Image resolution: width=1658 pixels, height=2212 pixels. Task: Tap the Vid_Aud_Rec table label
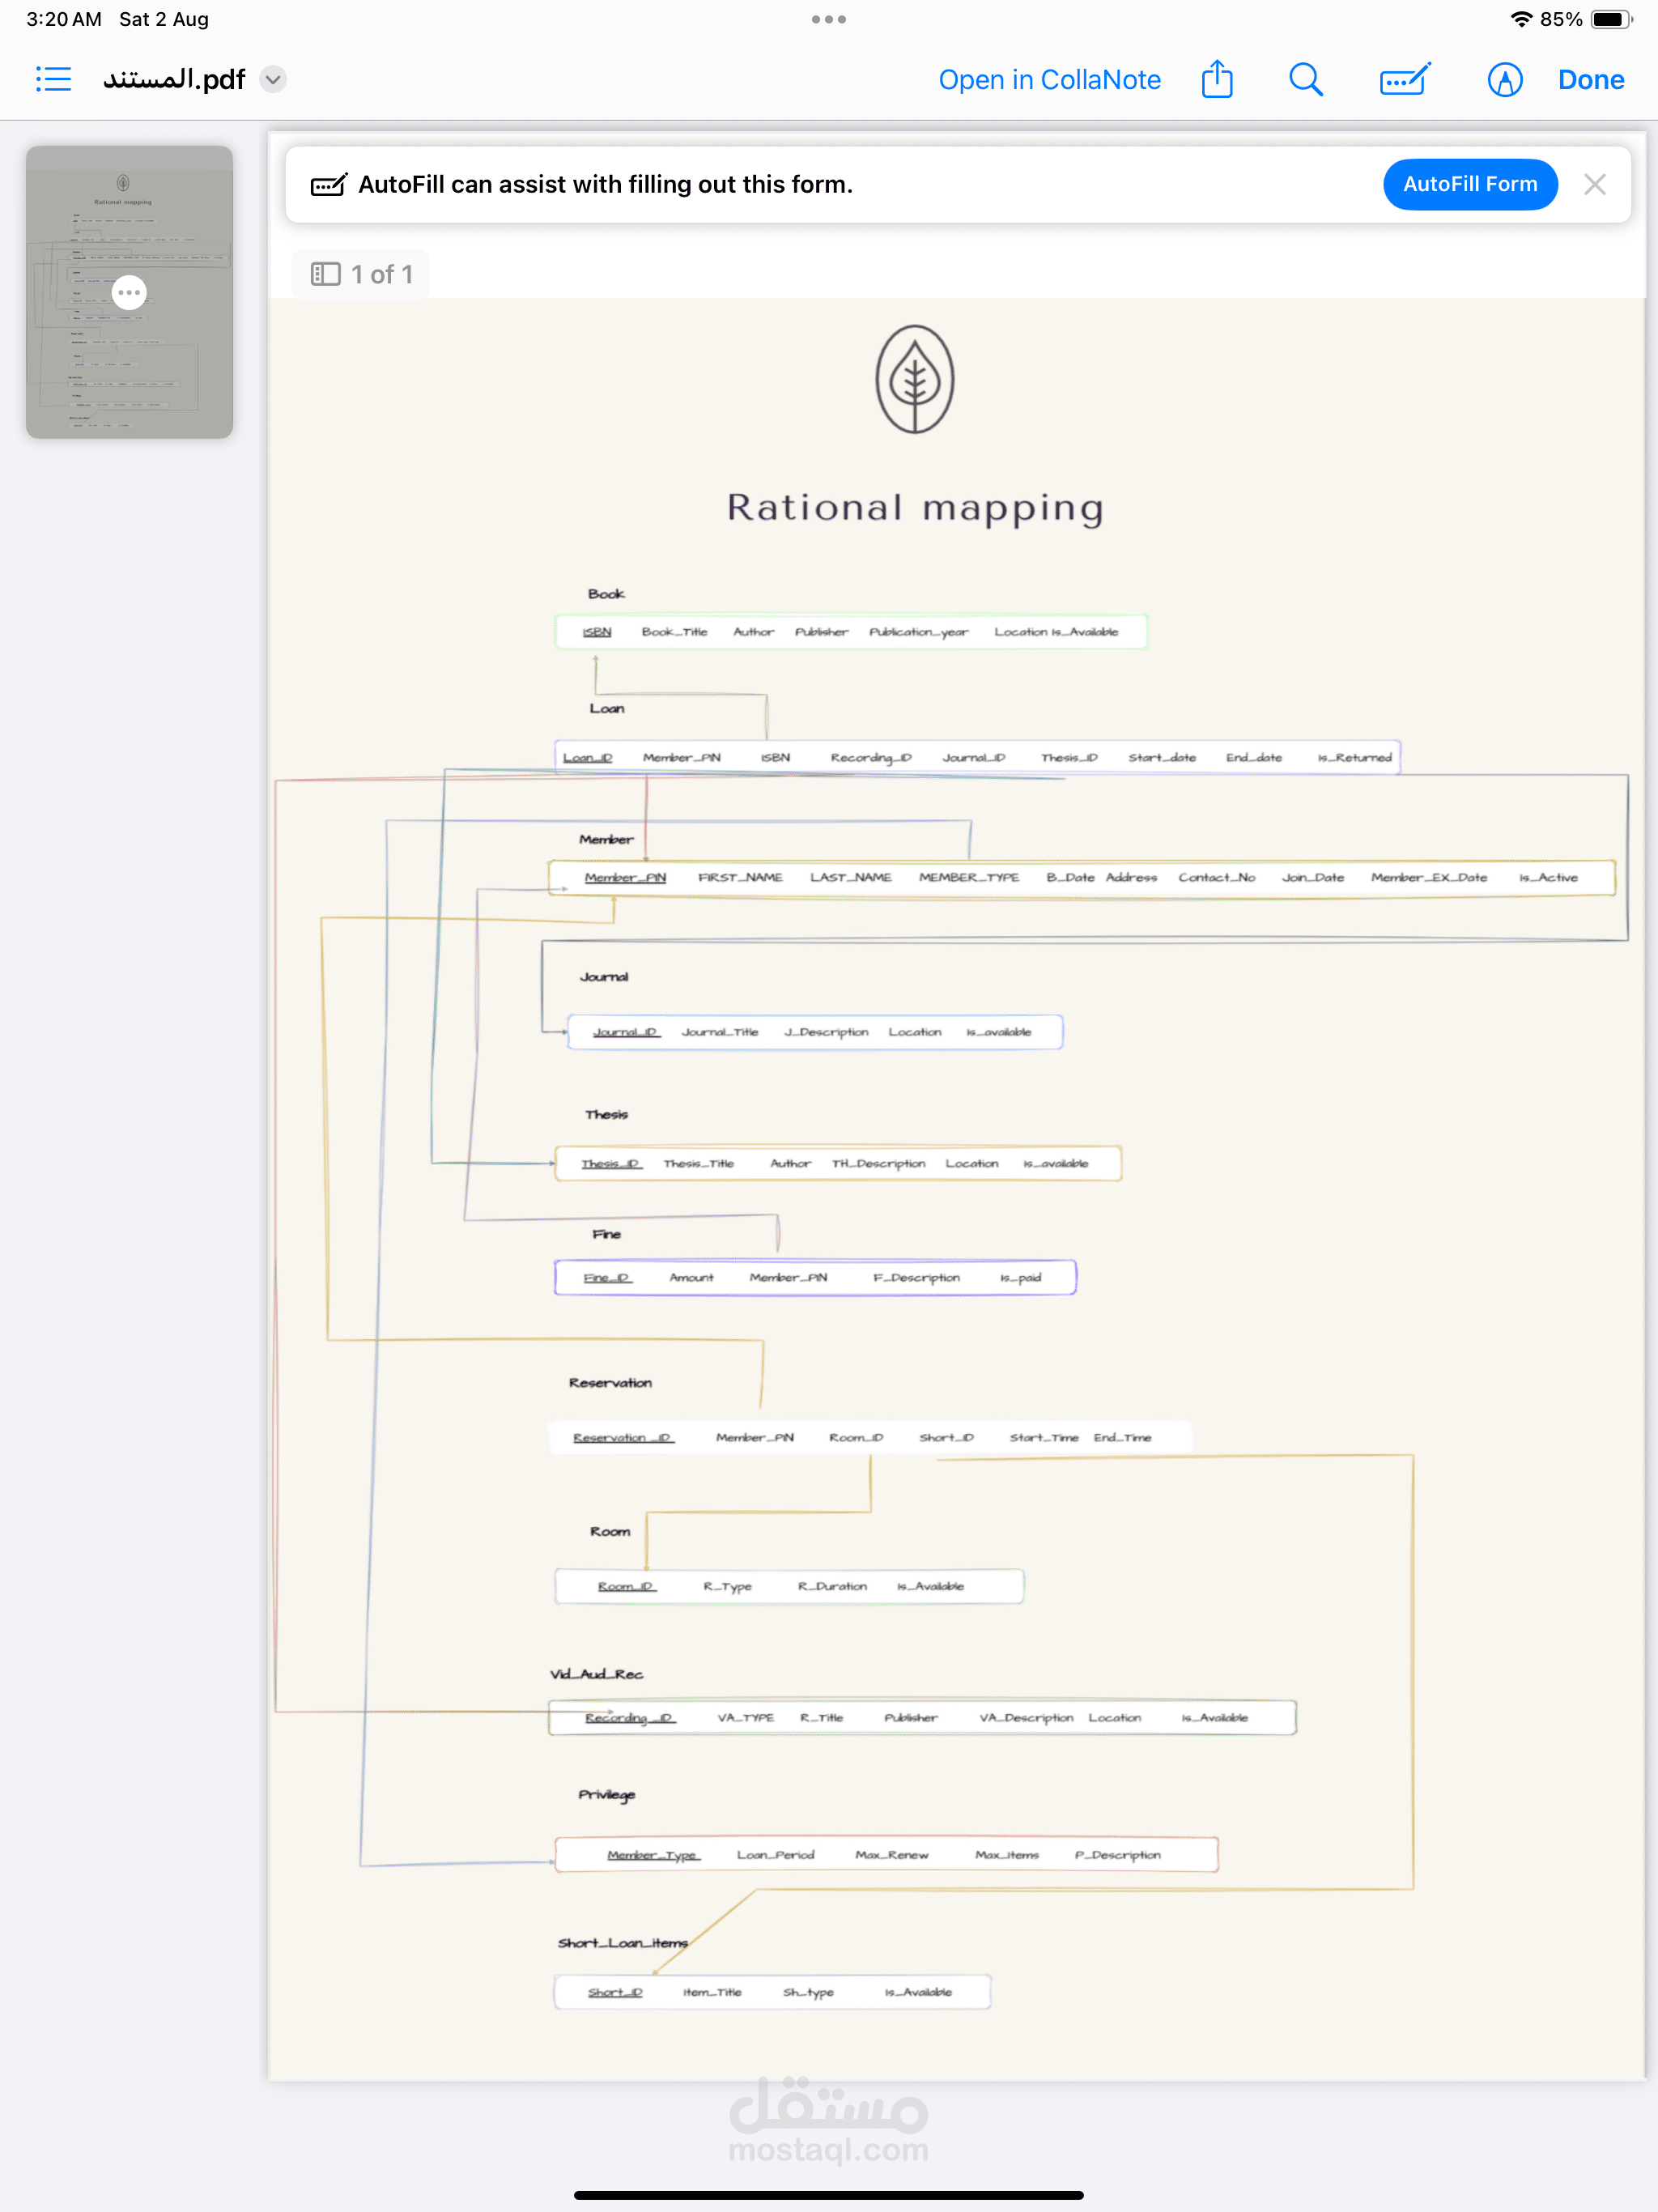click(597, 1675)
